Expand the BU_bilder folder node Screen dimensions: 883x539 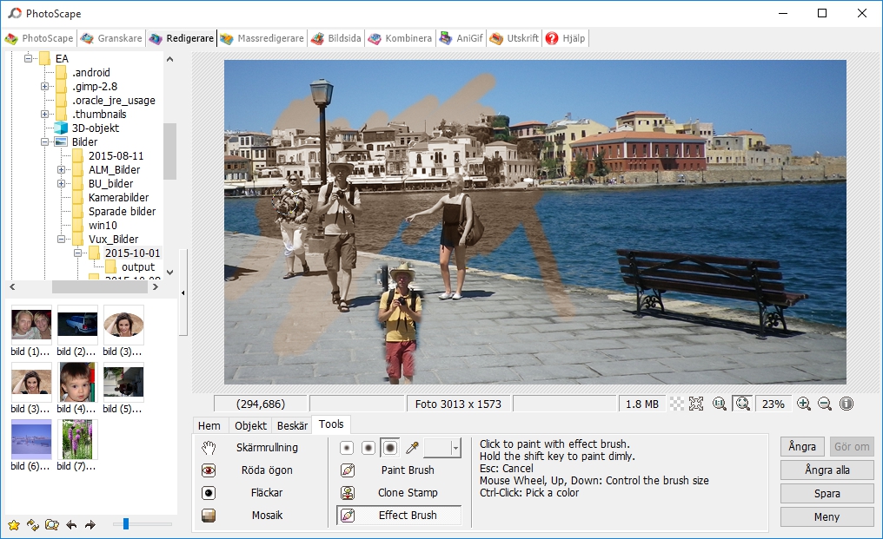coord(62,183)
